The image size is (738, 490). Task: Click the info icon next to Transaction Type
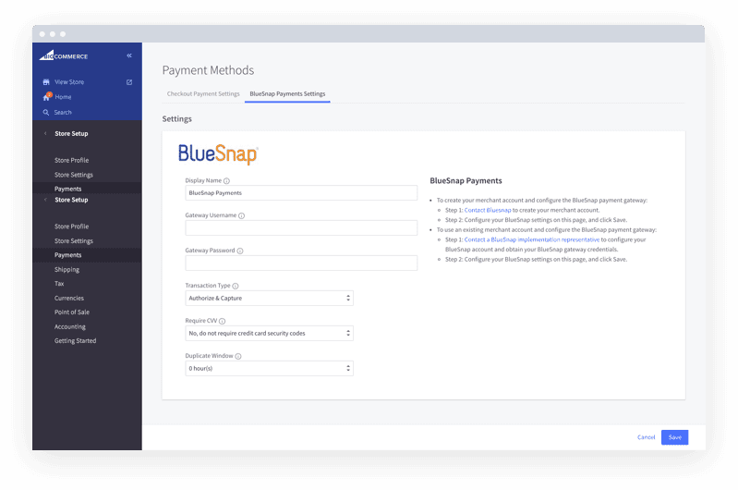click(236, 287)
